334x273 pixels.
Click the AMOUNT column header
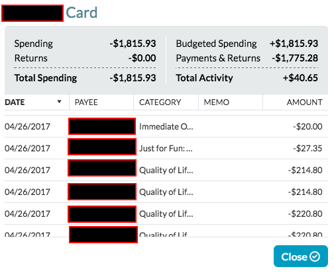[304, 102]
